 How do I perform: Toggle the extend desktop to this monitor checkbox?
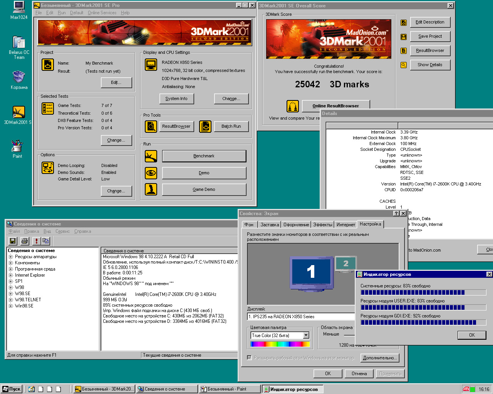pos(249,358)
